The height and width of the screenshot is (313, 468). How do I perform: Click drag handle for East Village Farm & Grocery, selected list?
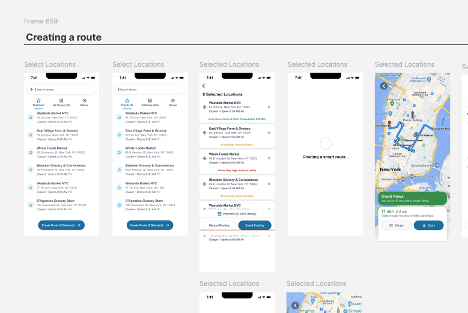[204, 133]
